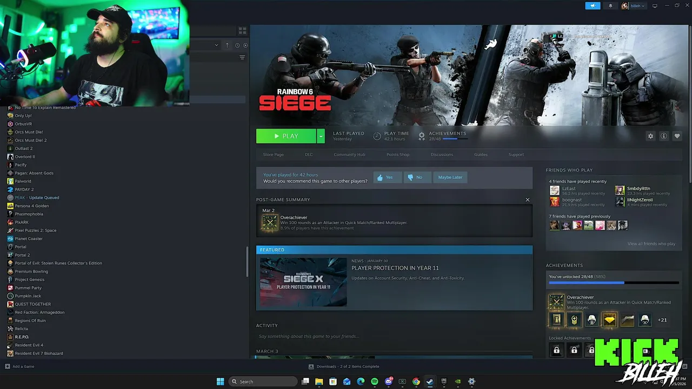Open the Support tab
This screenshot has height=389, width=692.
pos(516,155)
